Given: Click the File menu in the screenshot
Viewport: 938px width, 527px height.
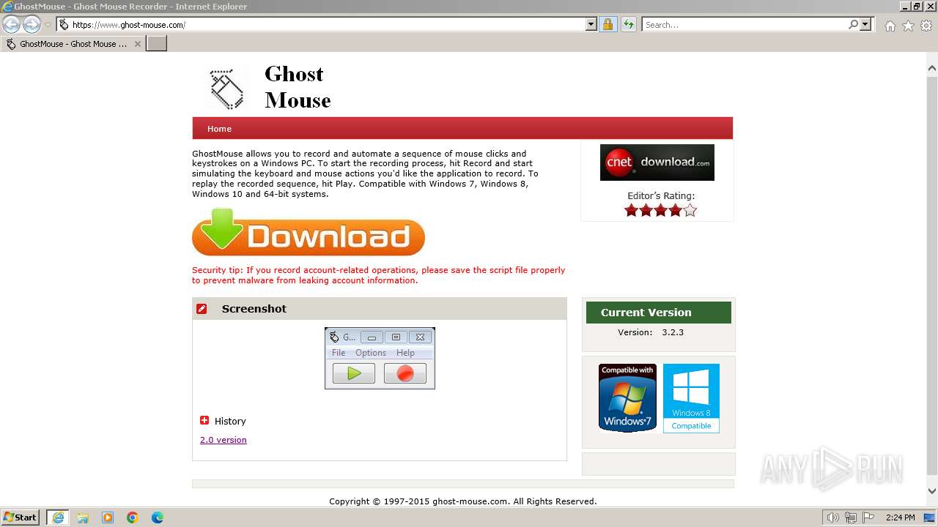Looking at the screenshot, I should (339, 353).
